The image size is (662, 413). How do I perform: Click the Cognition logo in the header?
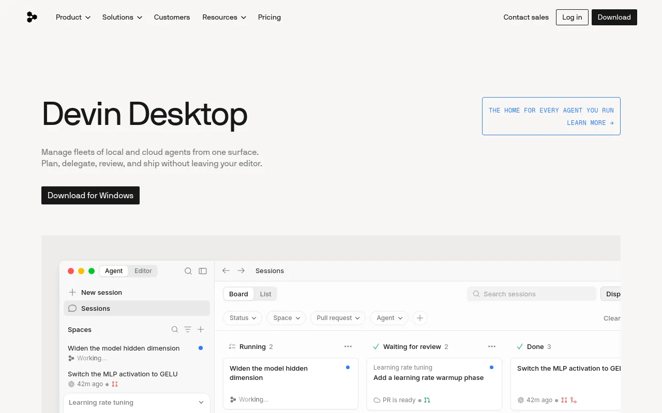click(32, 17)
